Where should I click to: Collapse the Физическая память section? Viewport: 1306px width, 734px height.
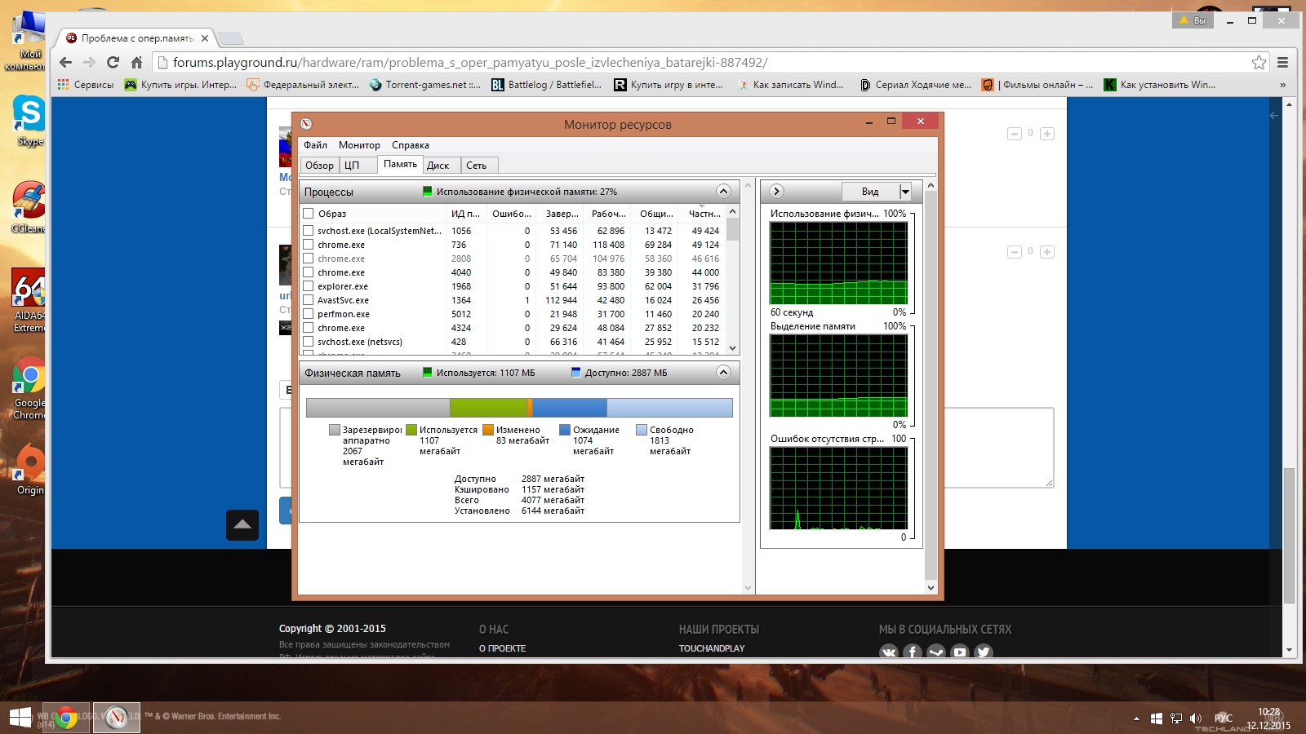[723, 373]
